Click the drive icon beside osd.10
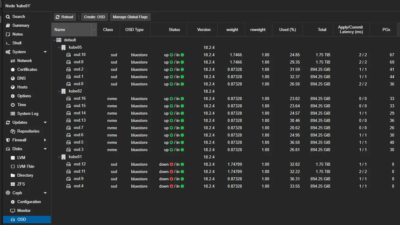 click(x=69, y=55)
